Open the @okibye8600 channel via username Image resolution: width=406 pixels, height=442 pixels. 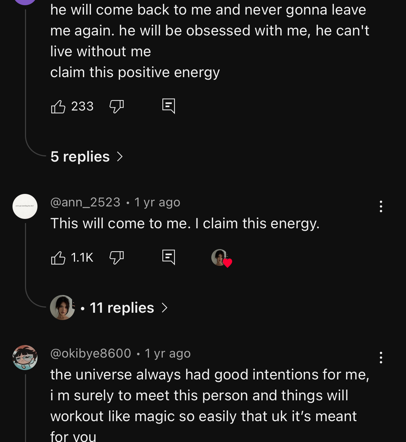click(91, 353)
